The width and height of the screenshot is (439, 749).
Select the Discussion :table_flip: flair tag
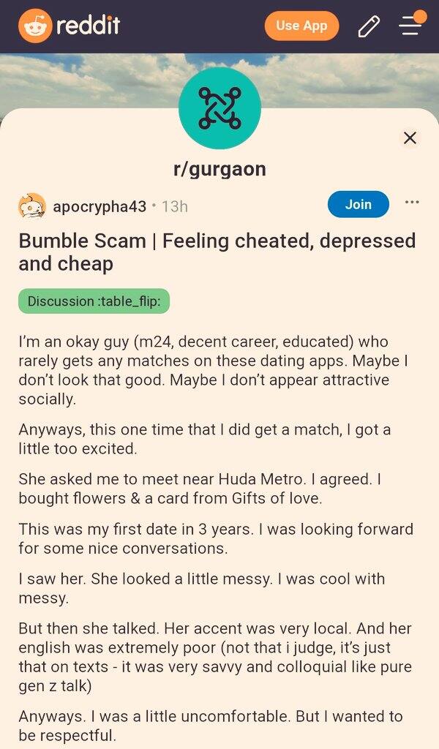(94, 301)
